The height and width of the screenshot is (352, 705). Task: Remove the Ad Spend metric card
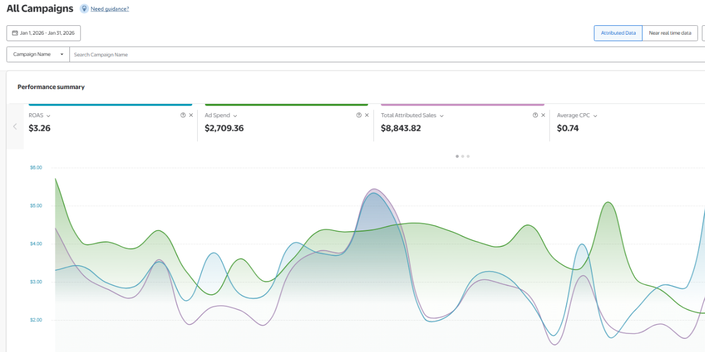367,115
